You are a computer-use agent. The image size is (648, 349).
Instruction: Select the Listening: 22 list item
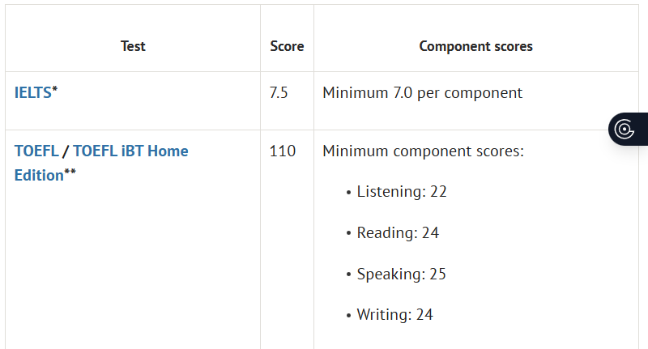click(x=402, y=192)
